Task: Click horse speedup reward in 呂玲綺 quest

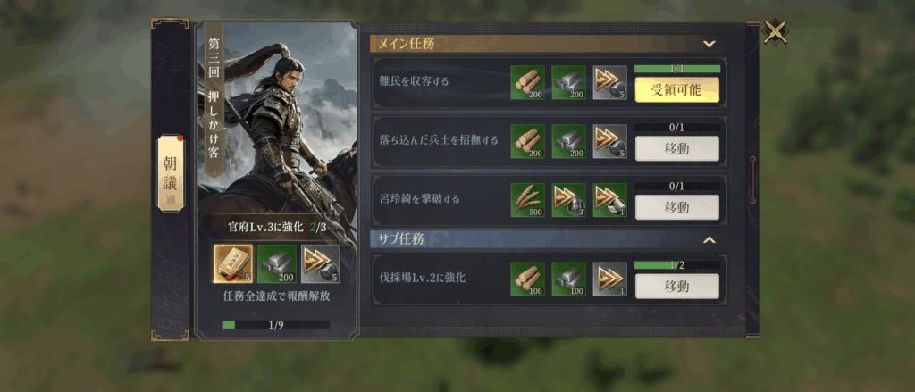Action: point(609,200)
